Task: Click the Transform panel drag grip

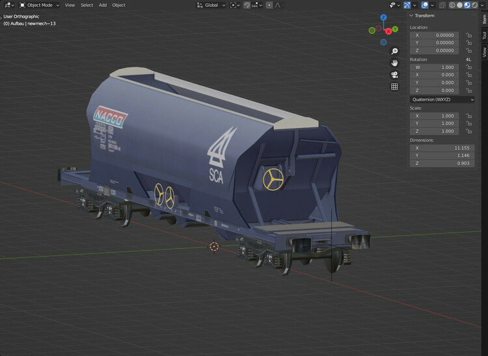Action: pyautogui.click(x=474, y=16)
